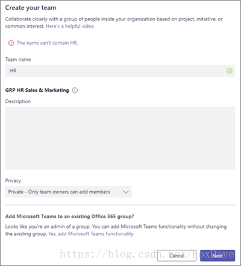Open the Privacy dropdown showing Private option
Screen dimensions: 241x266
click(x=69, y=192)
